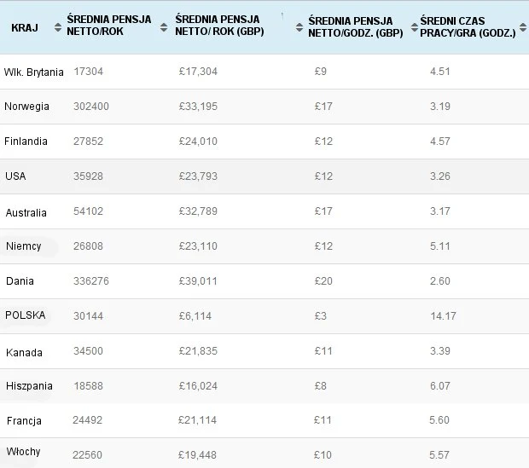Select the POLSKA country cell
This screenshot has width=529, height=468.
[x=26, y=315]
